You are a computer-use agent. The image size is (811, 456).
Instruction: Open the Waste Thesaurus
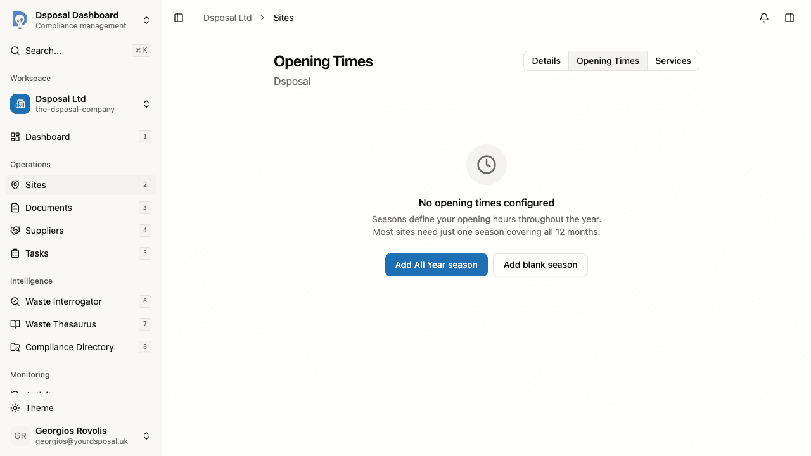[x=60, y=324]
